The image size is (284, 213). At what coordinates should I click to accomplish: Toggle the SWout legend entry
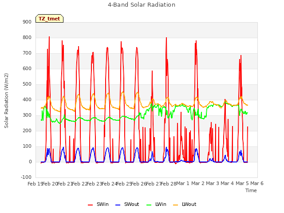click(127, 204)
